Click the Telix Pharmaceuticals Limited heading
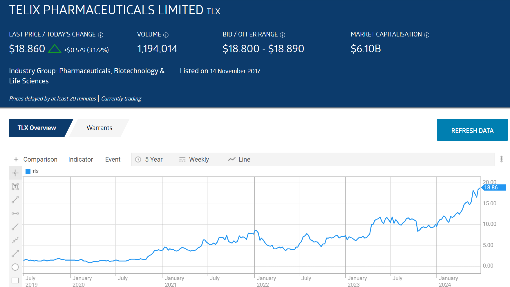The width and height of the screenshot is (510, 287). 106,10
